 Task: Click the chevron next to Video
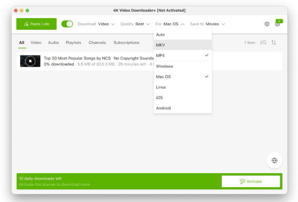pos(113,24)
